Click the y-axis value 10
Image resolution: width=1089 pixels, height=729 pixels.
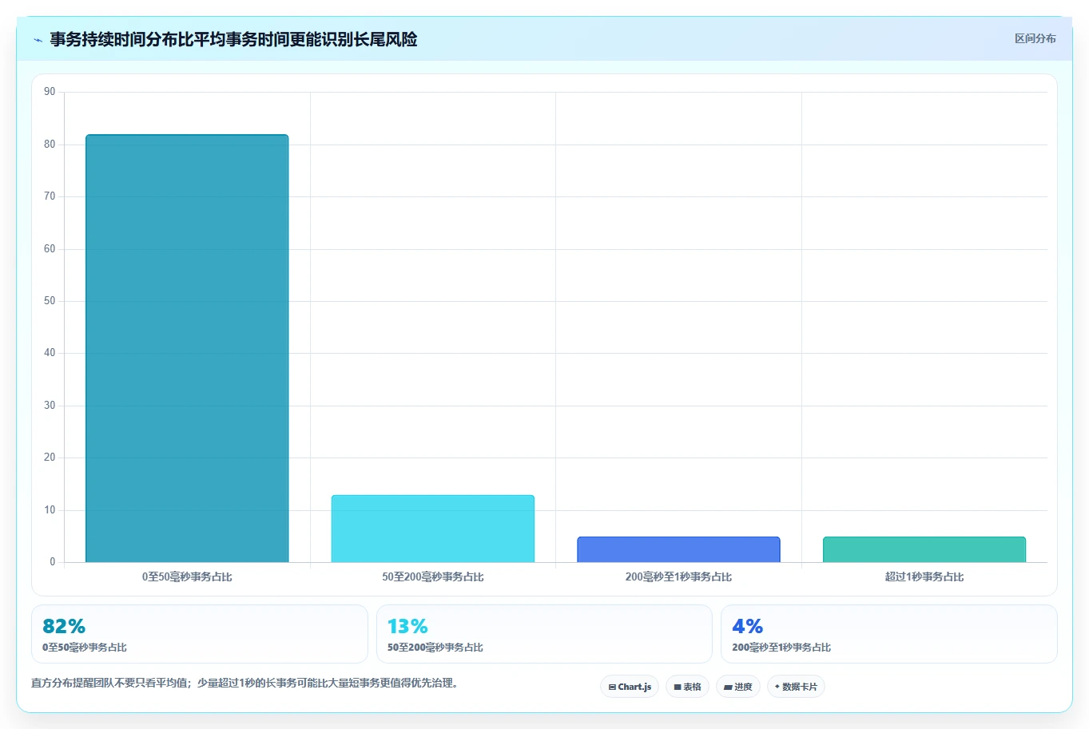(x=50, y=510)
